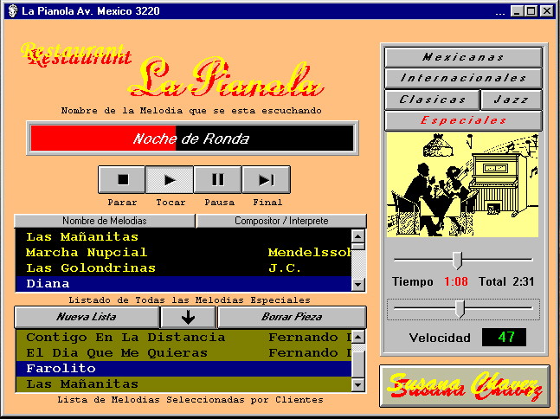Close the La Pianola window

point(547,11)
